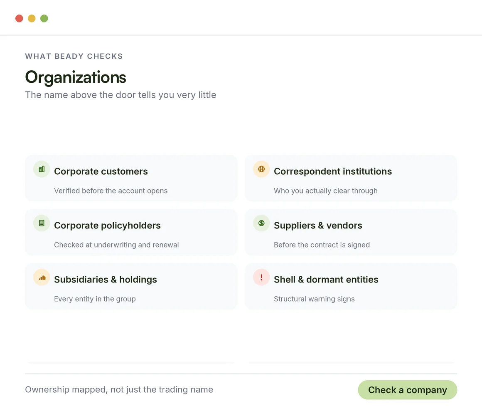Open the Corporate customers card title
Viewport: 482px width, 416px height.
point(101,171)
